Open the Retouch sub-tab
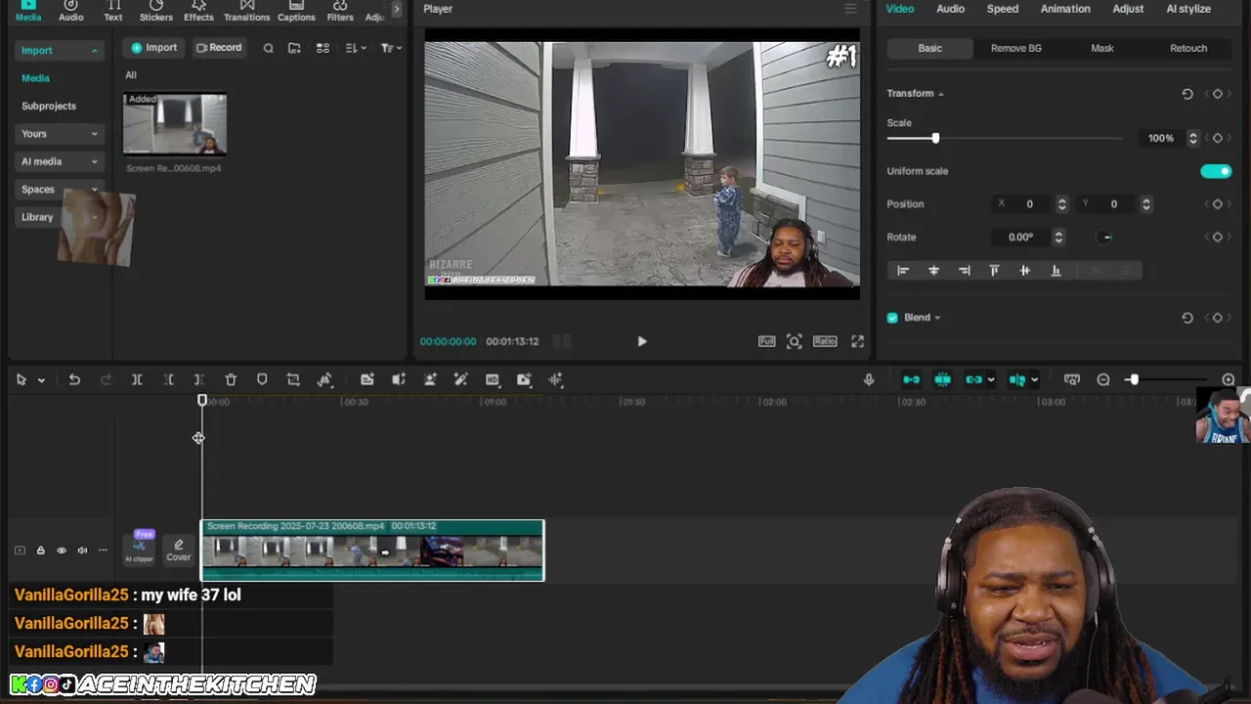Screen dimensions: 1251x704 [x=1188, y=48]
